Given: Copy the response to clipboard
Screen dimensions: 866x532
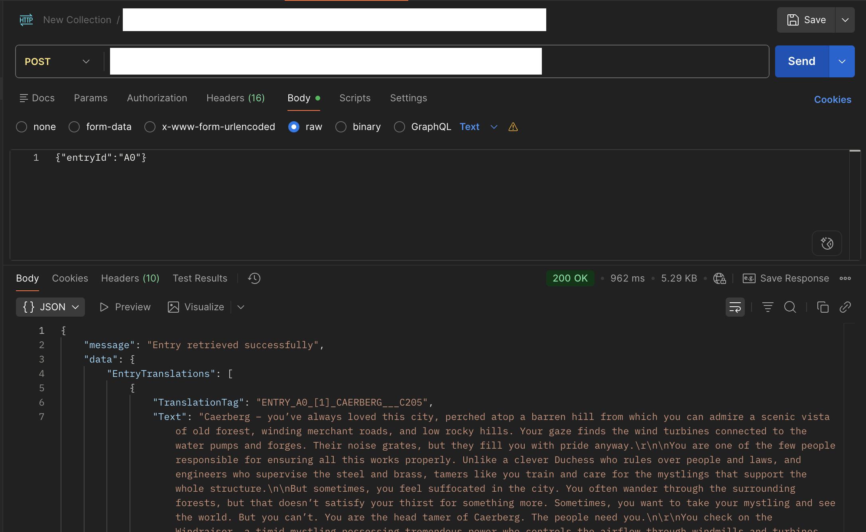Looking at the screenshot, I should [x=823, y=307].
